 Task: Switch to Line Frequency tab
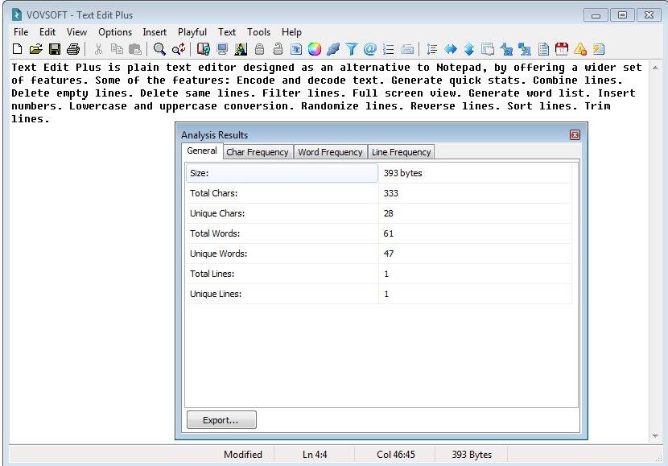[402, 152]
